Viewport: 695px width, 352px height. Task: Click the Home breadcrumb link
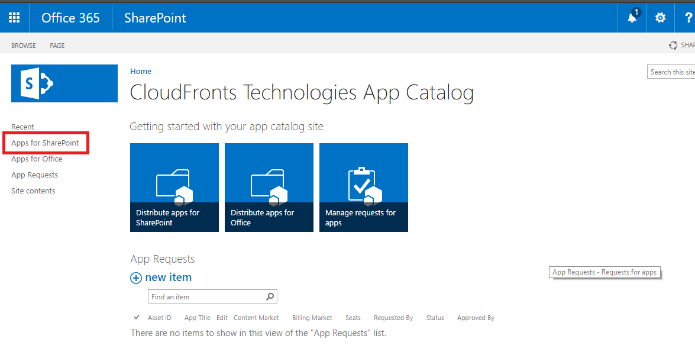pyautogui.click(x=141, y=72)
